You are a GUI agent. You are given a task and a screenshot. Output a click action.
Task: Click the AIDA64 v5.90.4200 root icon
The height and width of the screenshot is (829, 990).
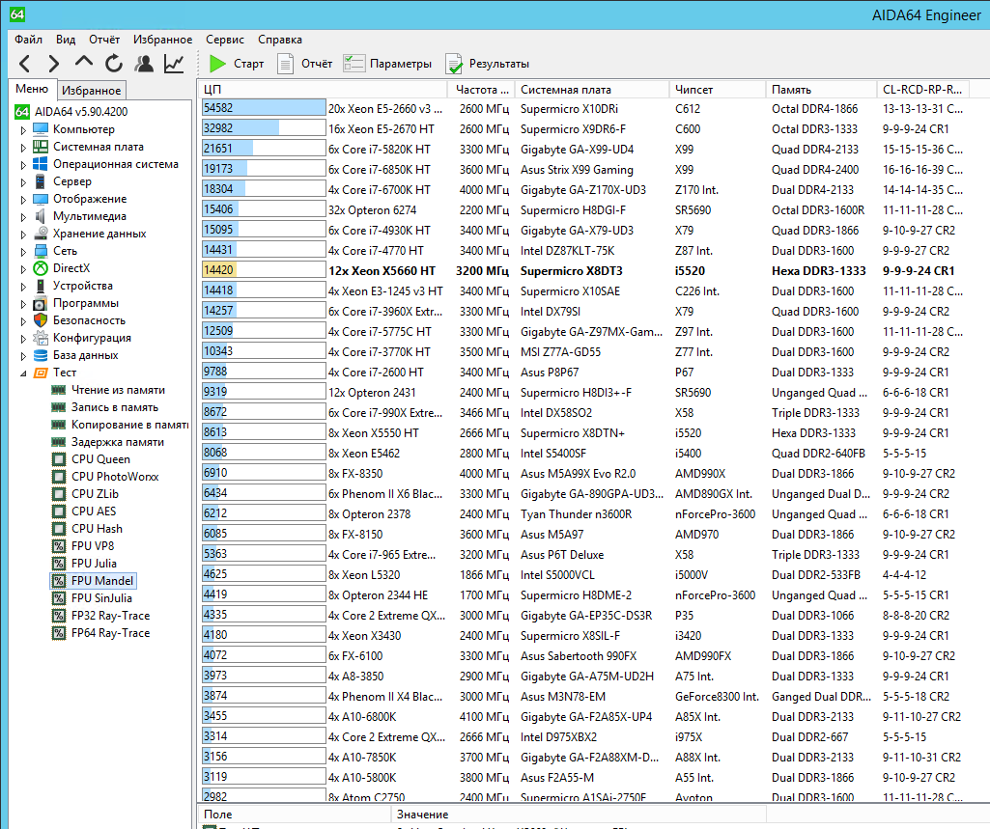point(22,112)
